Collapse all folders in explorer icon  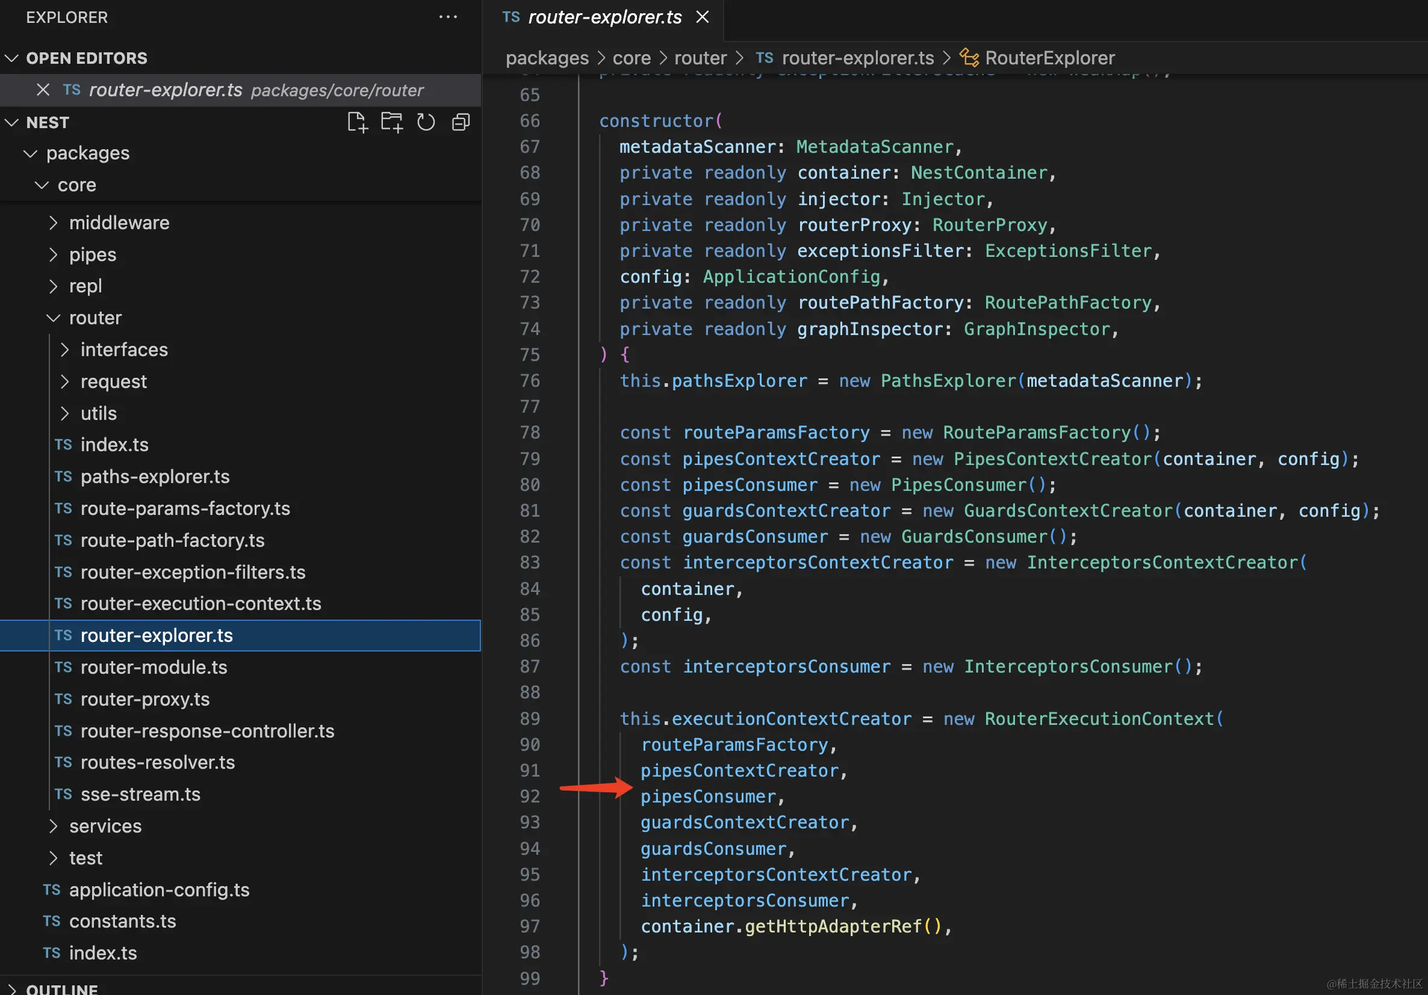(x=461, y=122)
